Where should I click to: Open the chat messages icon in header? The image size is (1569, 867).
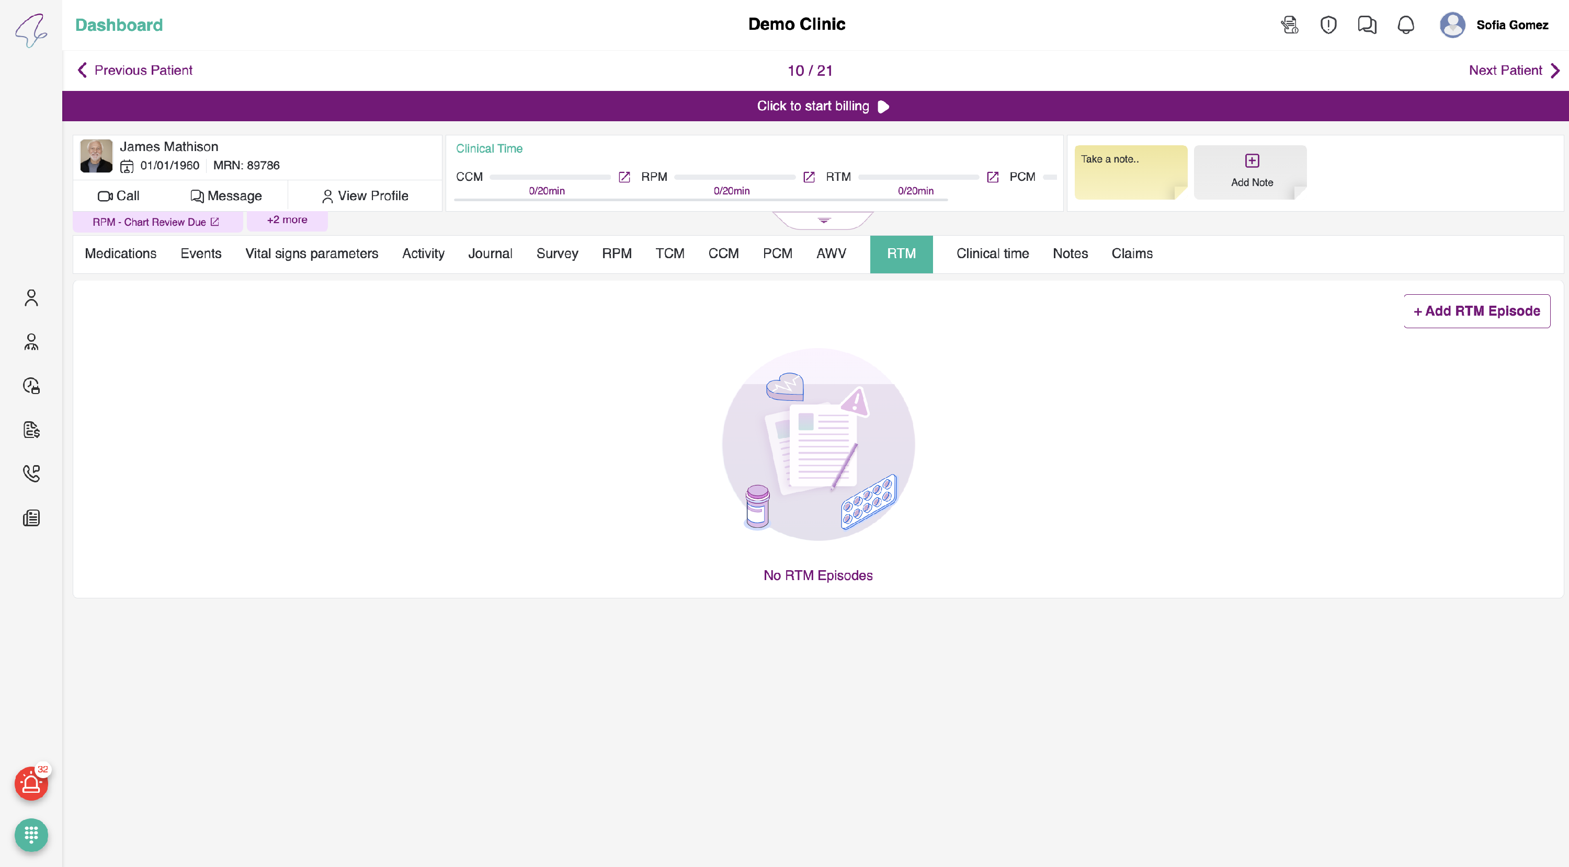click(1367, 25)
